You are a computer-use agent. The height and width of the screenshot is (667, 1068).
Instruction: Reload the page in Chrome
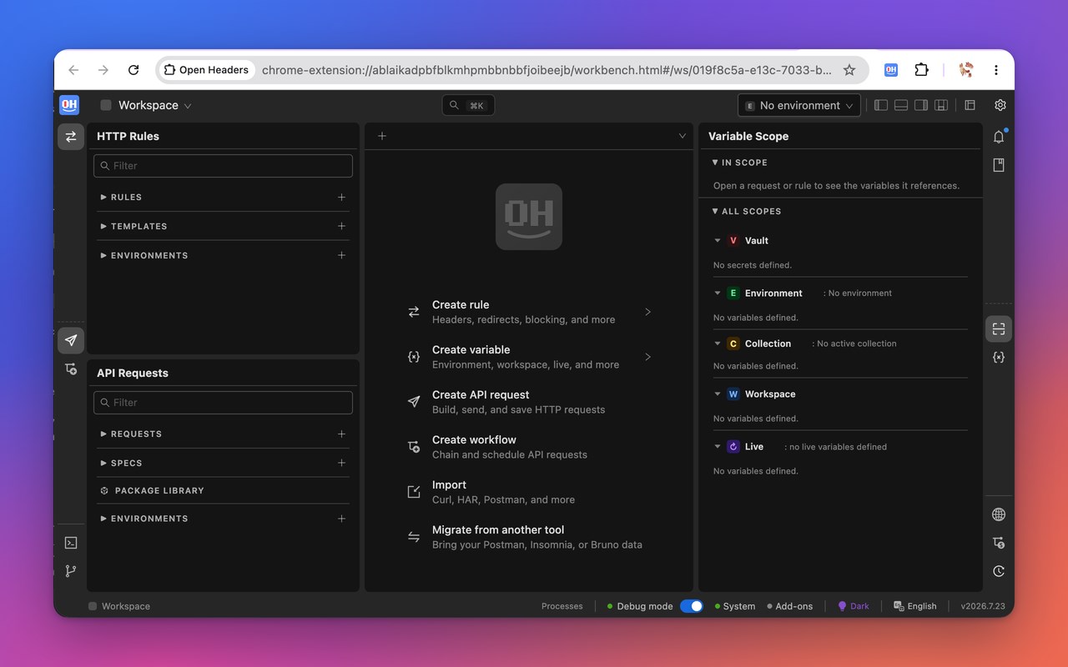click(x=133, y=70)
